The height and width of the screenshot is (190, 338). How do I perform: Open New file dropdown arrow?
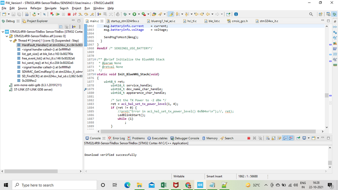click(8, 14)
